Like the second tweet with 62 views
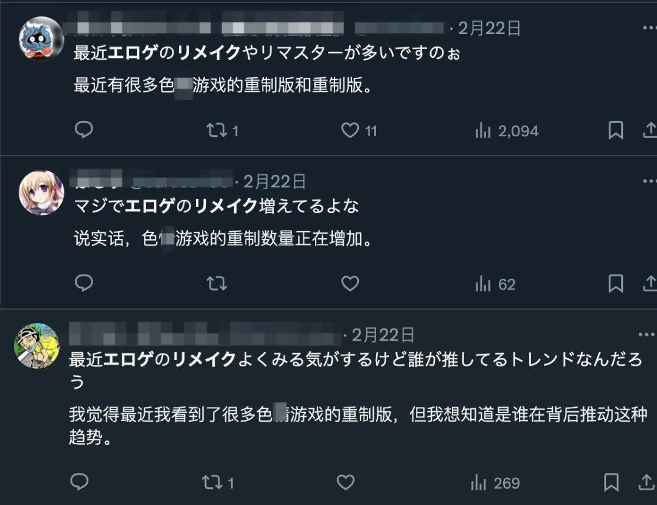Screen dimensions: 657x505 pyautogui.click(x=350, y=284)
